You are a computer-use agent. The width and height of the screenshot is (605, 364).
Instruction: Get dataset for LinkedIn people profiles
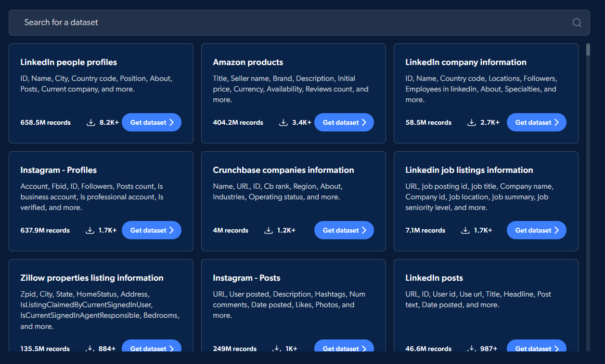click(151, 122)
